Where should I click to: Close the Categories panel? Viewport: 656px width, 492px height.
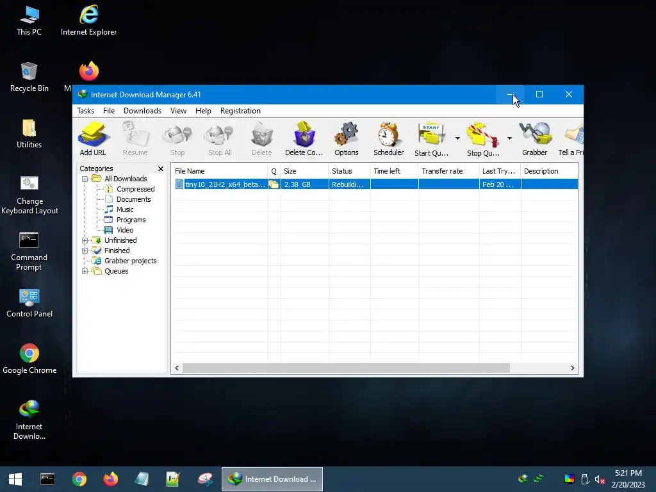(x=161, y=168)
